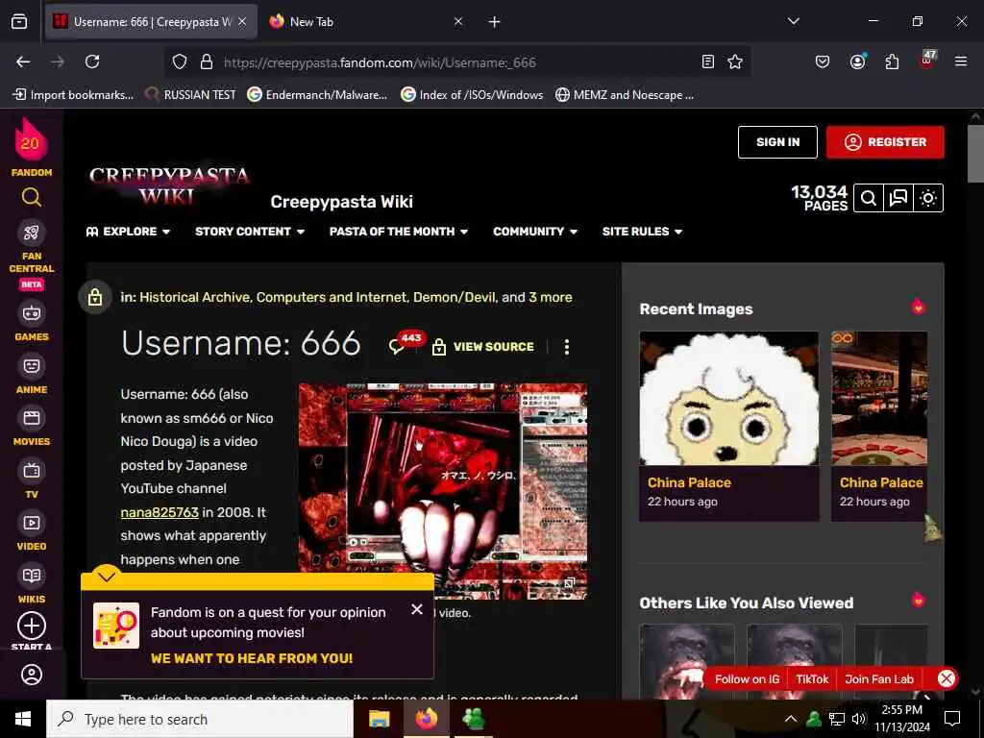Expand the COMMUNITY menu
The image size is (984, 738).
tap(535, 232)
